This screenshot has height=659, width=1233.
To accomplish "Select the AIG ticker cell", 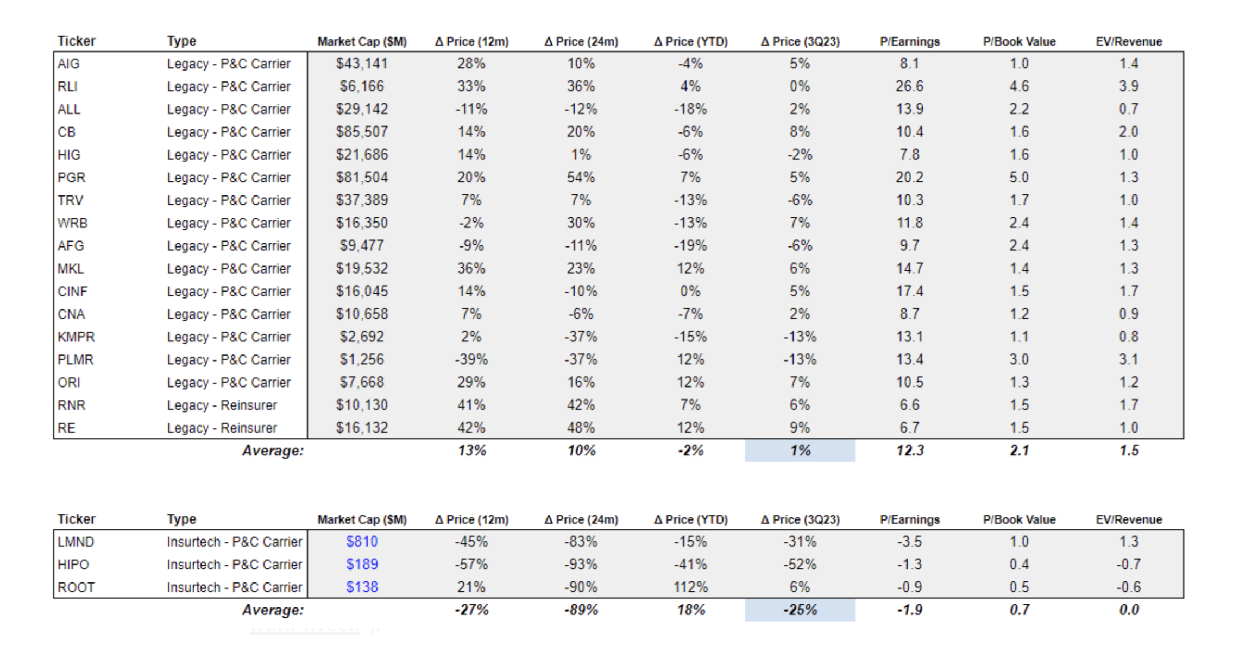I will click(x=69, y=64).
